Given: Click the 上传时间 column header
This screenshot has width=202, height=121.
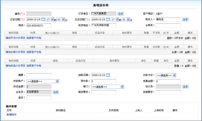Looking at the screenshot, I should (x=159, y=110).
